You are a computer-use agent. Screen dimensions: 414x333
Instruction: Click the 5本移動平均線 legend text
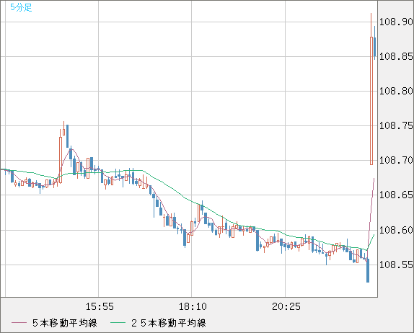point(65,323)
